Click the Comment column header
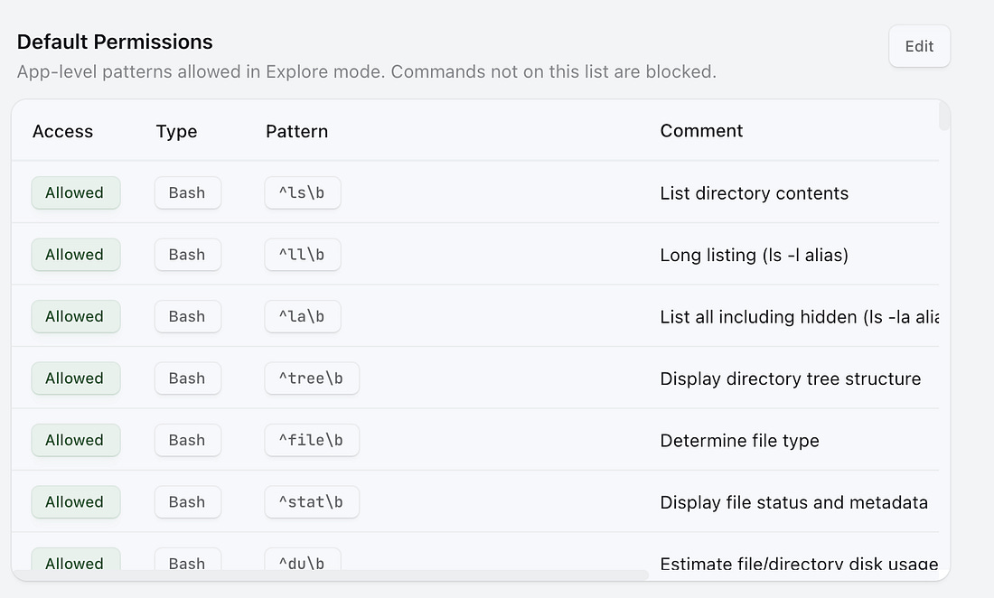 (701, 131)
